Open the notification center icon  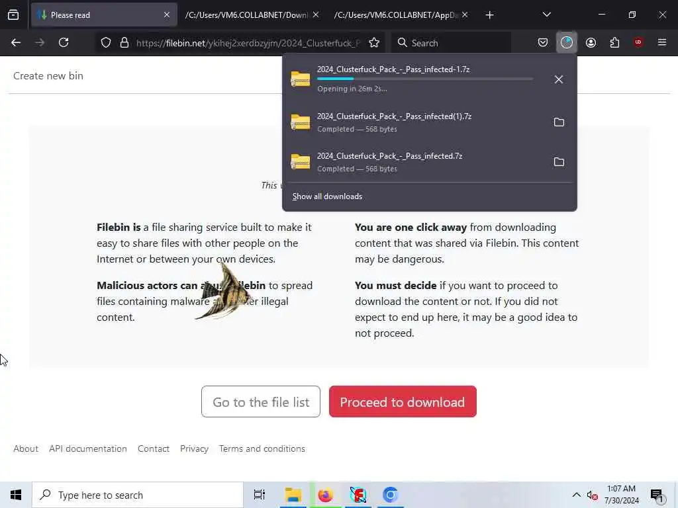(x=657, y=495)
